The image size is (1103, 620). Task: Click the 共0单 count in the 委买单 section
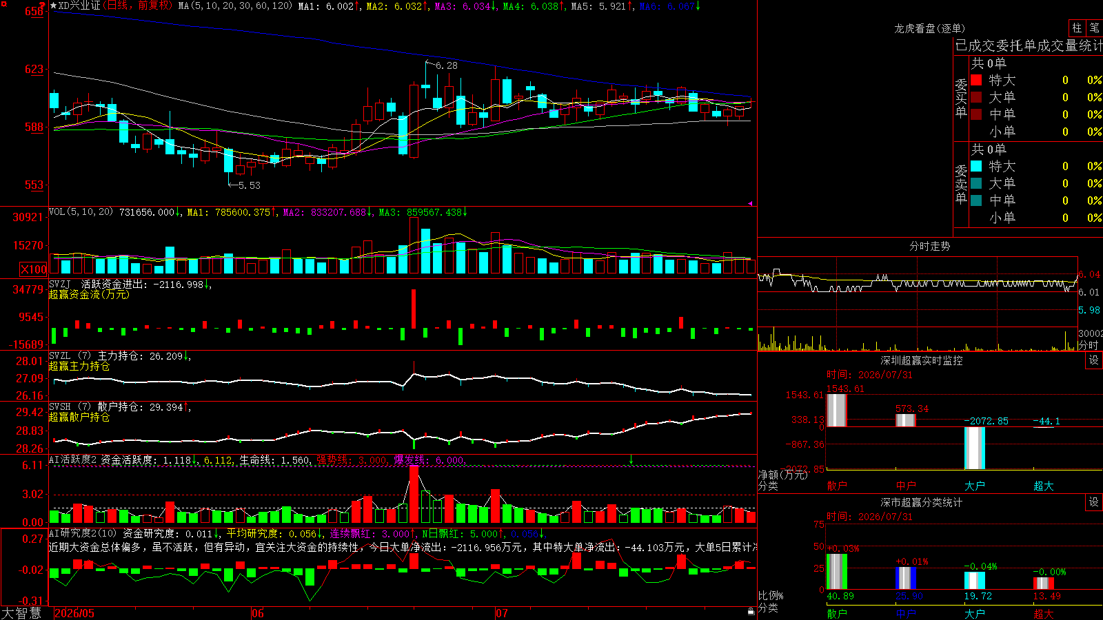pos(989,63)
